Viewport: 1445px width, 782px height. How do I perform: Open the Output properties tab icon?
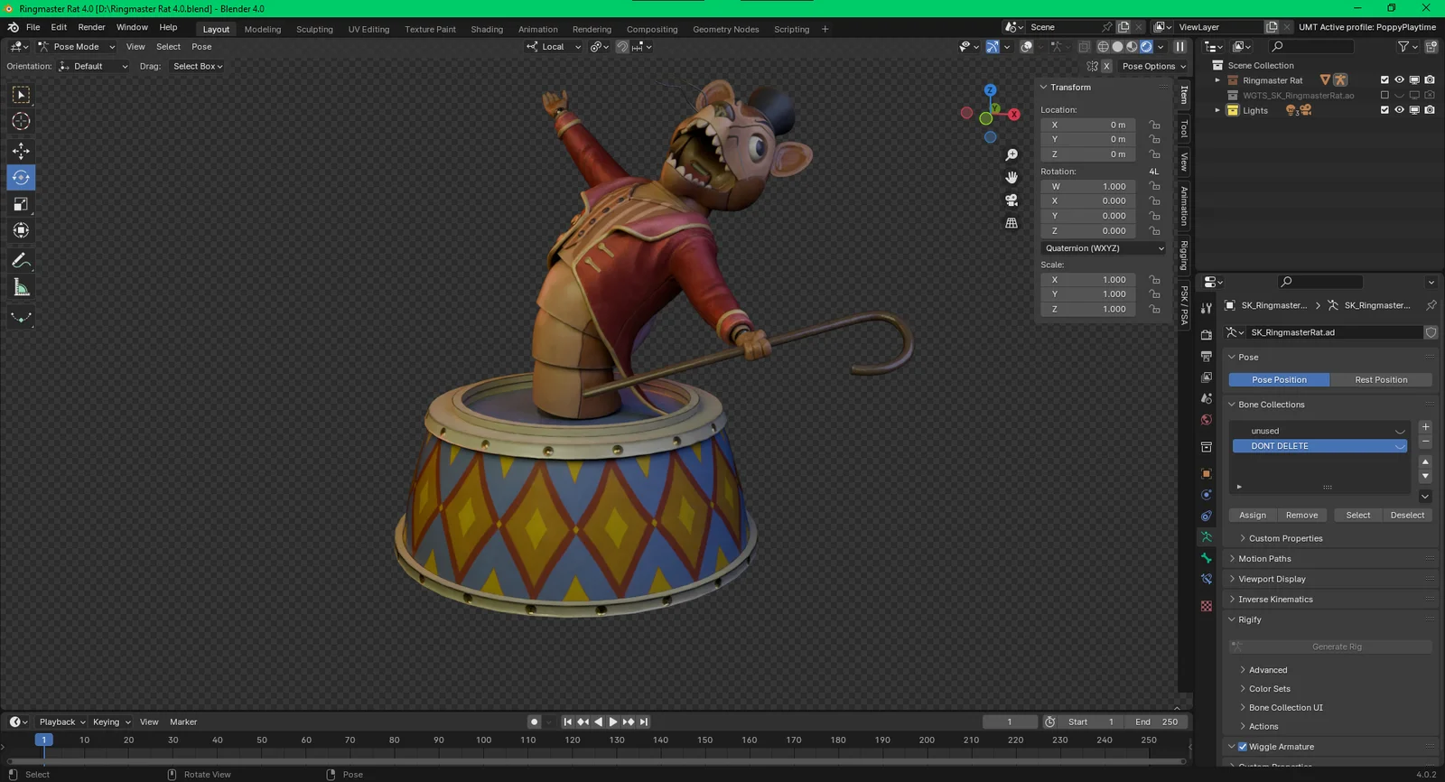1206,357
